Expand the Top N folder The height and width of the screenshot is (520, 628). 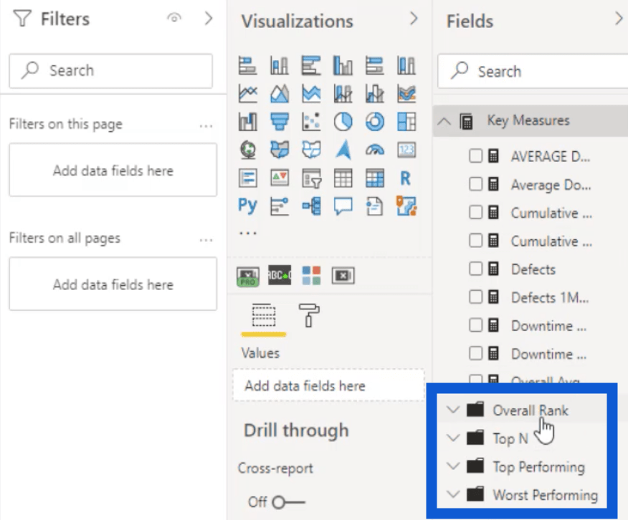(x=452, y=438)
